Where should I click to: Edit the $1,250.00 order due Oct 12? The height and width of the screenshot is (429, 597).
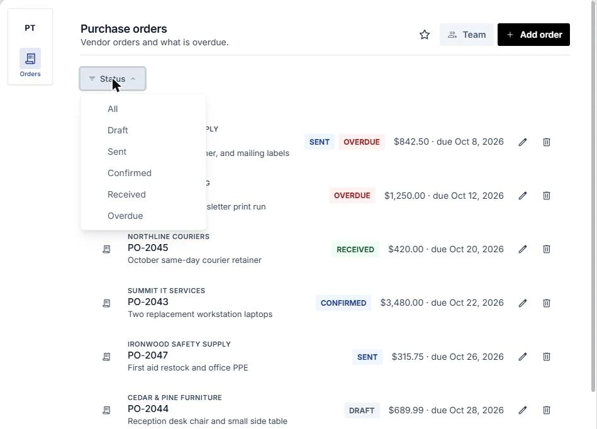click(523, 196)
